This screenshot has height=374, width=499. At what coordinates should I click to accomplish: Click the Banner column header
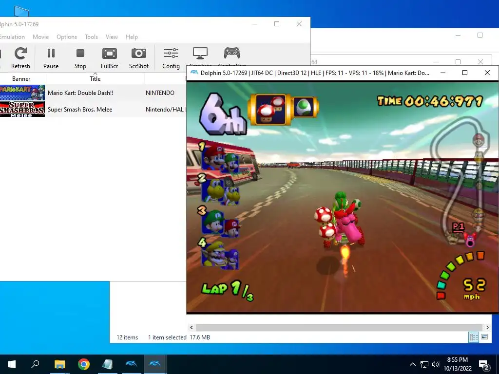(x=21, y=78)
